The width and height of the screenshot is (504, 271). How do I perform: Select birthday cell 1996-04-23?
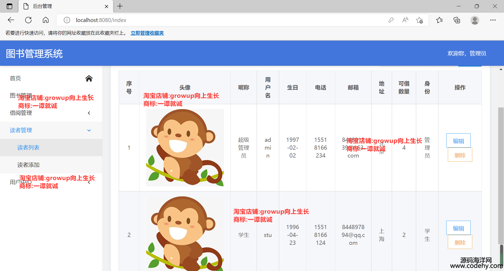tap(292, 235)
